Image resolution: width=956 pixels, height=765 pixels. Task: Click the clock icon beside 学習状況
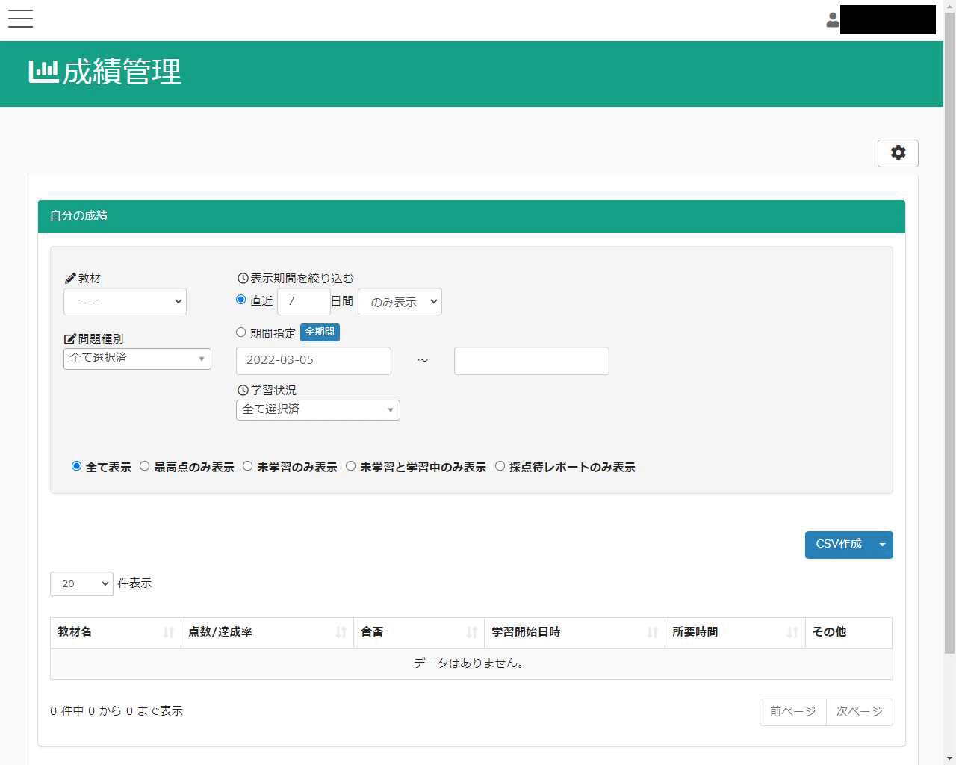[243, 391]
